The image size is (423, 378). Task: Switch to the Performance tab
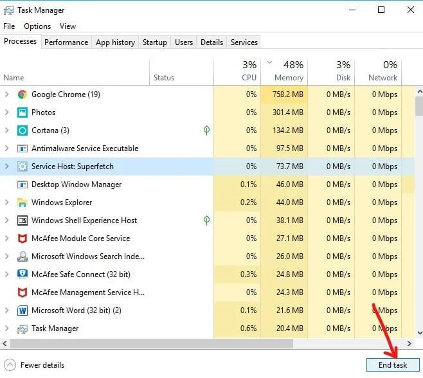pos(66,42)
